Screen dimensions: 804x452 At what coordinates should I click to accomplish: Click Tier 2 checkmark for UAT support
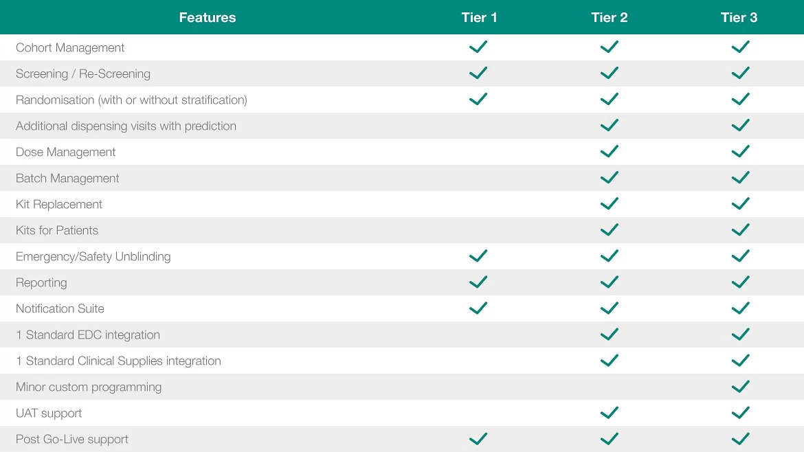point(609,413)
